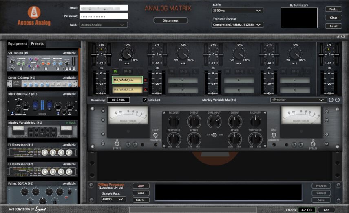The width and height of the screenshot is (349, 213).
Task: Open the Rack Access Analog dropdown
Action: pyautogui.click(x=104, y=25)
